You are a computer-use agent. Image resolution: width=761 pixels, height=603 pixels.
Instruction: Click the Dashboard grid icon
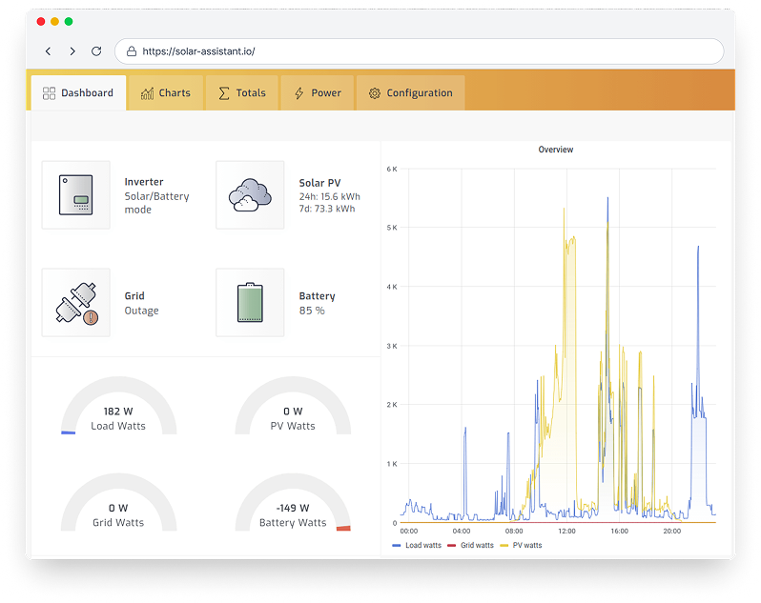[49, 93]
